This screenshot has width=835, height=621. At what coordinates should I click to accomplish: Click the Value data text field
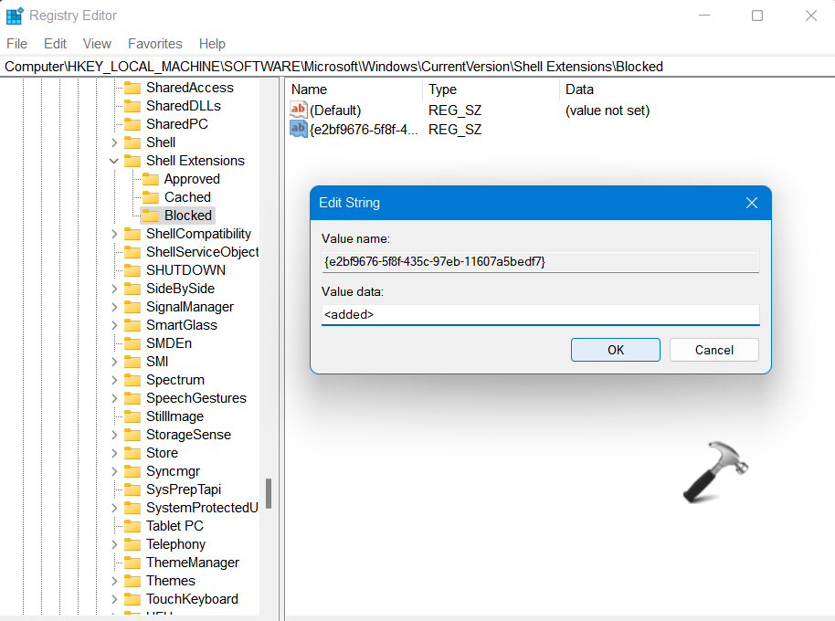tap(540, 314)
